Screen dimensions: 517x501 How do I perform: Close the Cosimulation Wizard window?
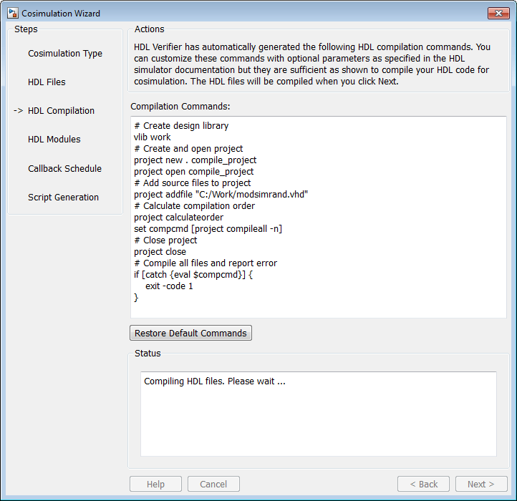pos(498,13)
